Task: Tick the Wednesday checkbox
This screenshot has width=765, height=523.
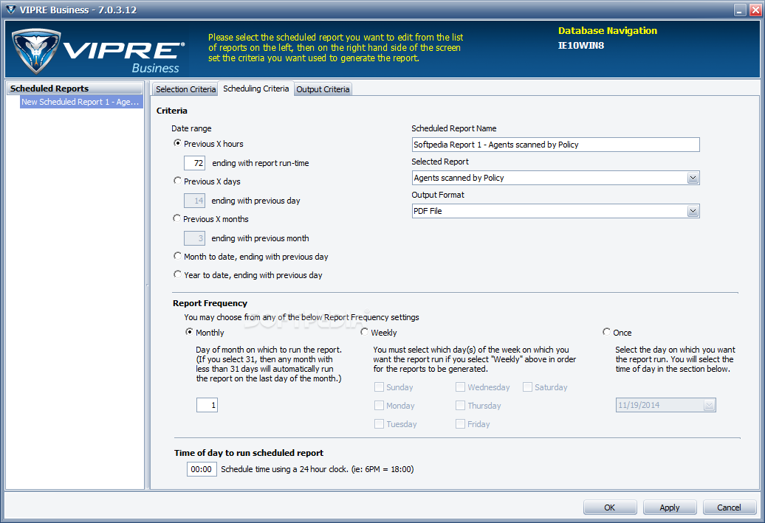Action: 460,387
